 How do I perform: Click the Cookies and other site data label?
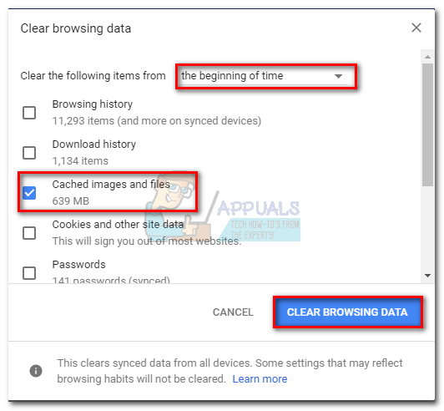click(118, 224)
